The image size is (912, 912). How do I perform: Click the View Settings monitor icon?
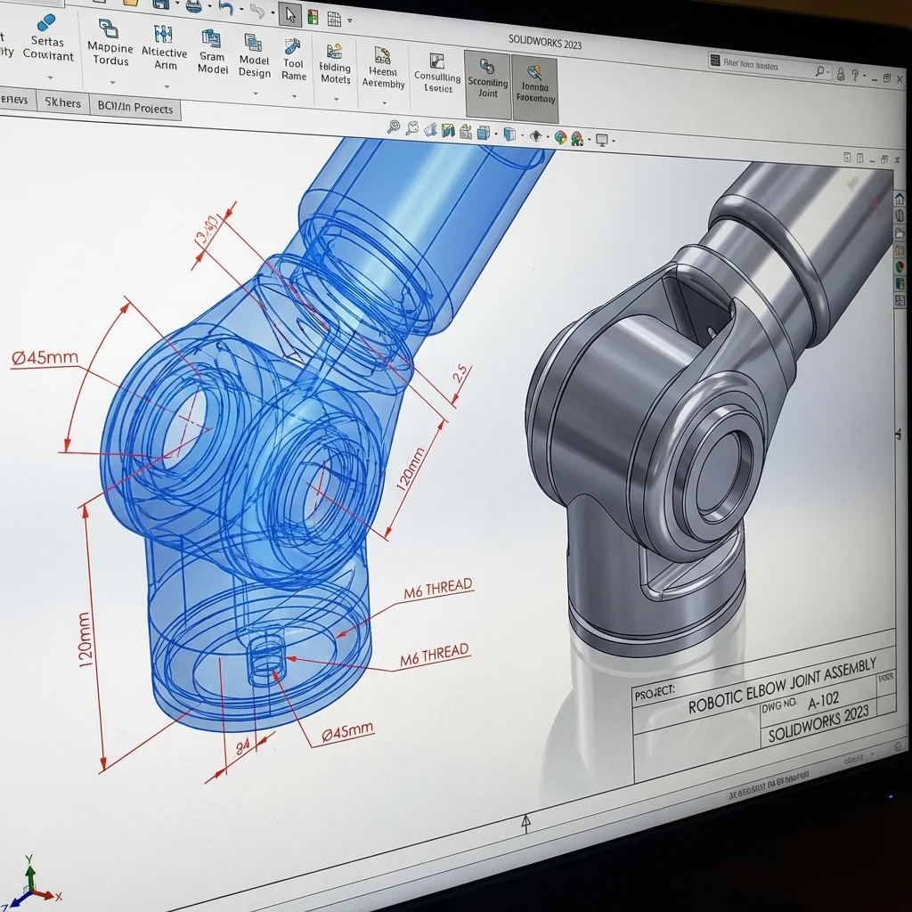click(602, 140)
